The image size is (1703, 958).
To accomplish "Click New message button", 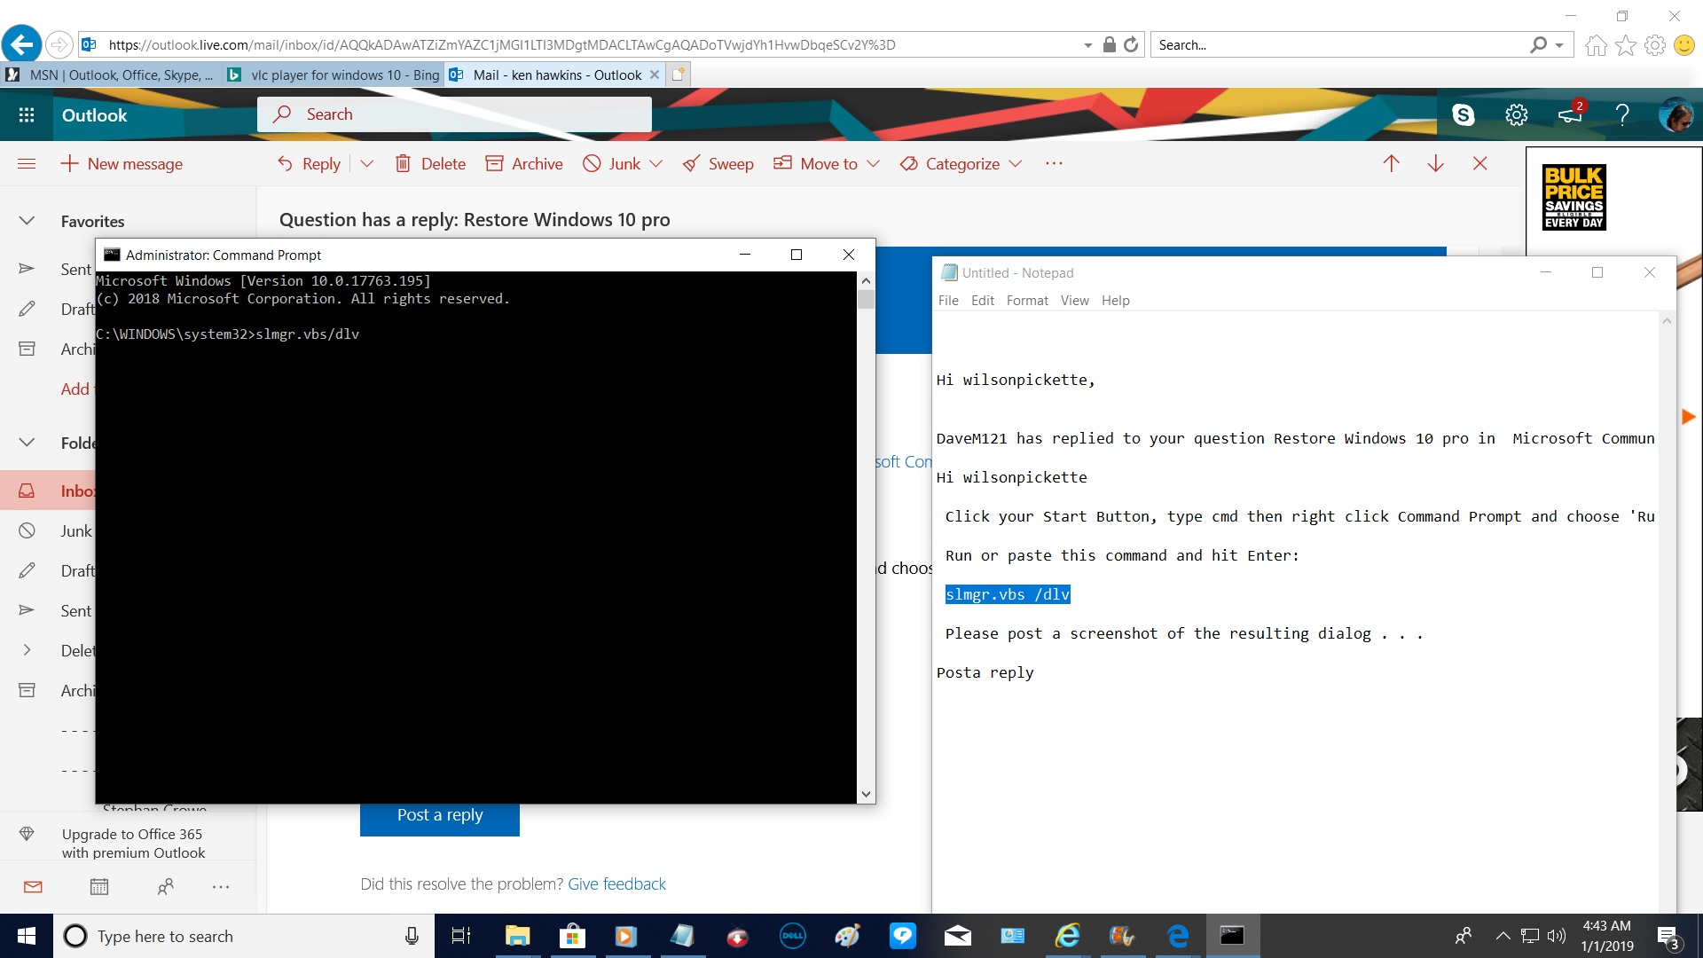I will (x=122, y=163).
